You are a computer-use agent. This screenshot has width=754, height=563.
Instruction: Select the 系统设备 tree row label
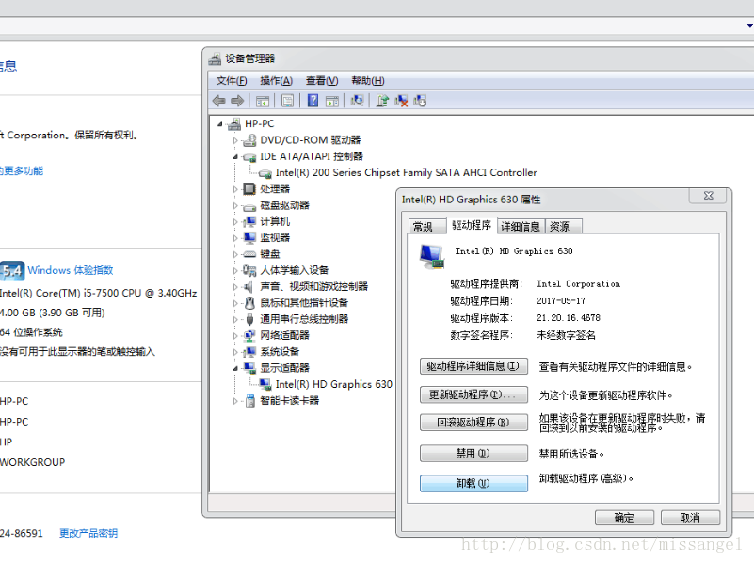(x=280, y=352)
